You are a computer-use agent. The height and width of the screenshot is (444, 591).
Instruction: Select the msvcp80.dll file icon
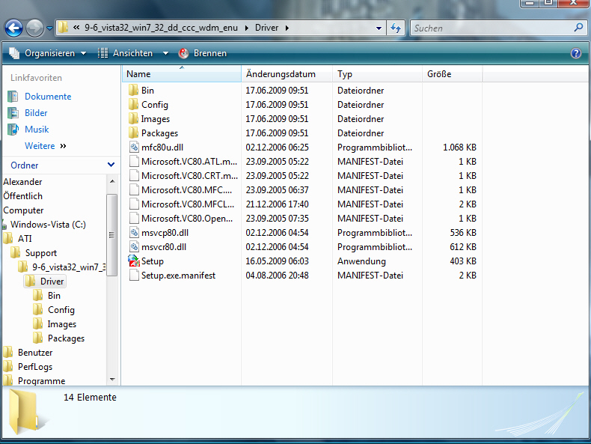click(x=134, y=233)
